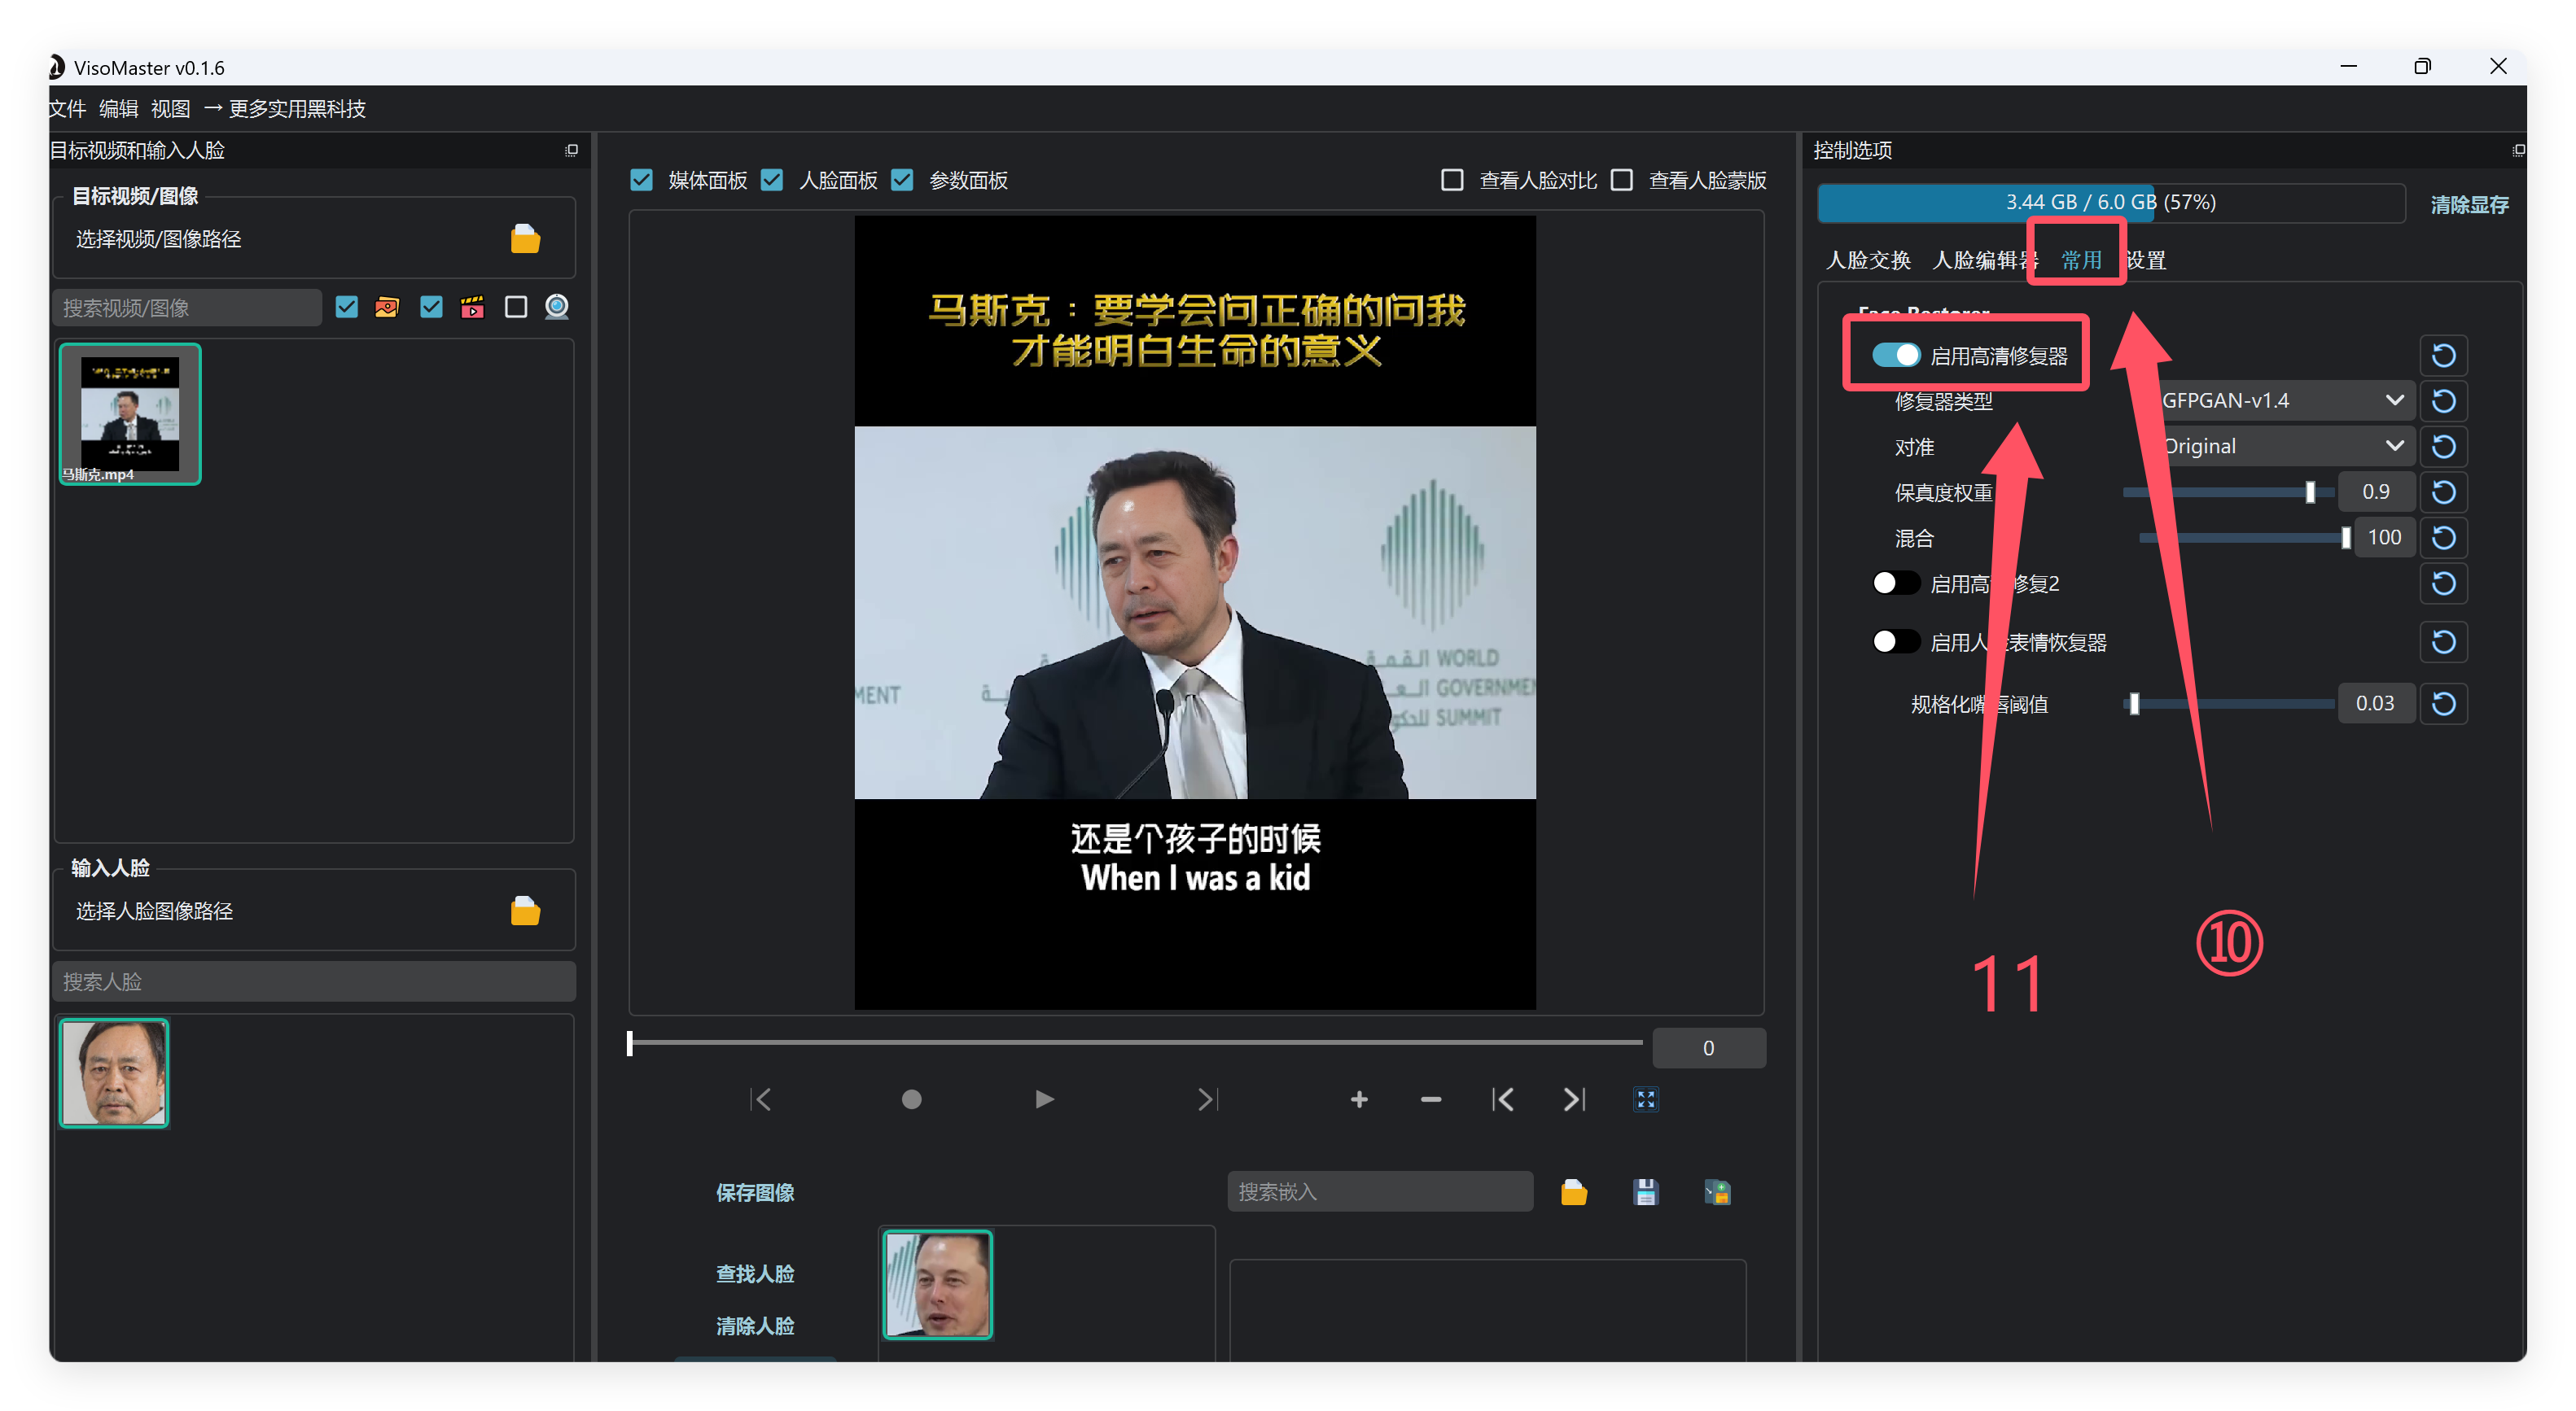Open embeddings folder icon next to 搜索嵌入

pyautogui.click(x=1574, y=1191)
